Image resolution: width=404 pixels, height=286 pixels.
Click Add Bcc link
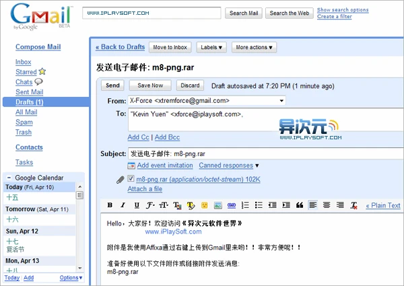tap(167, 137)
